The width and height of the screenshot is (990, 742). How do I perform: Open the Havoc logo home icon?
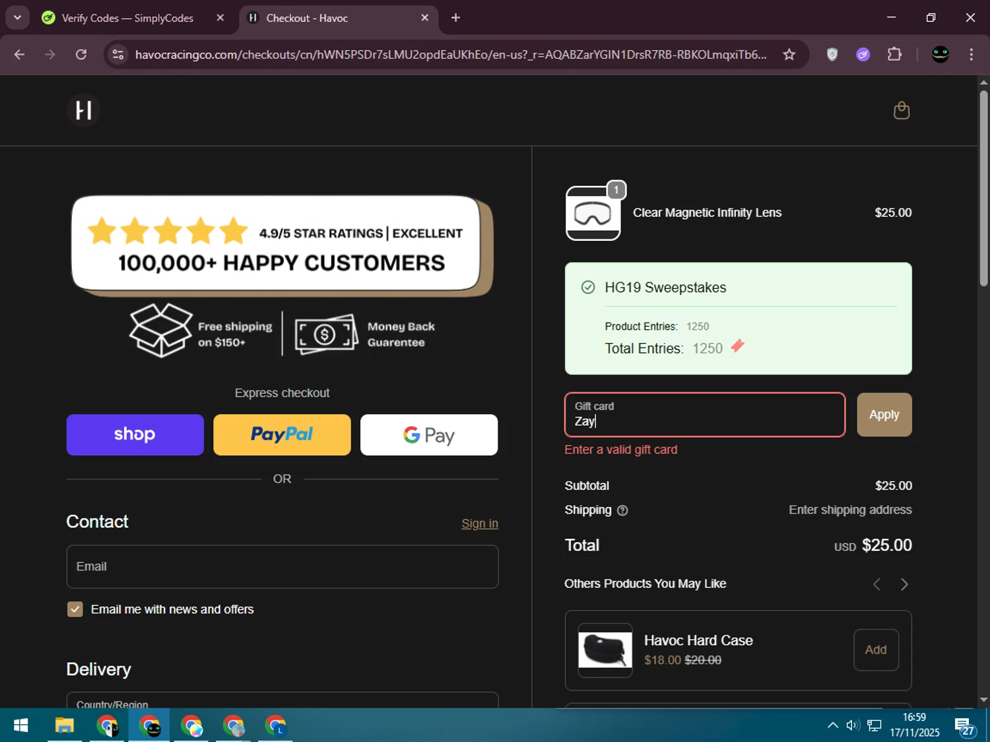tap(84, 110)
